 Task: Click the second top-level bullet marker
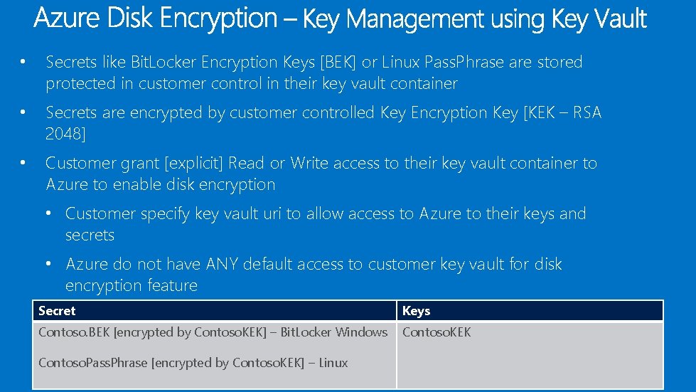23,112
